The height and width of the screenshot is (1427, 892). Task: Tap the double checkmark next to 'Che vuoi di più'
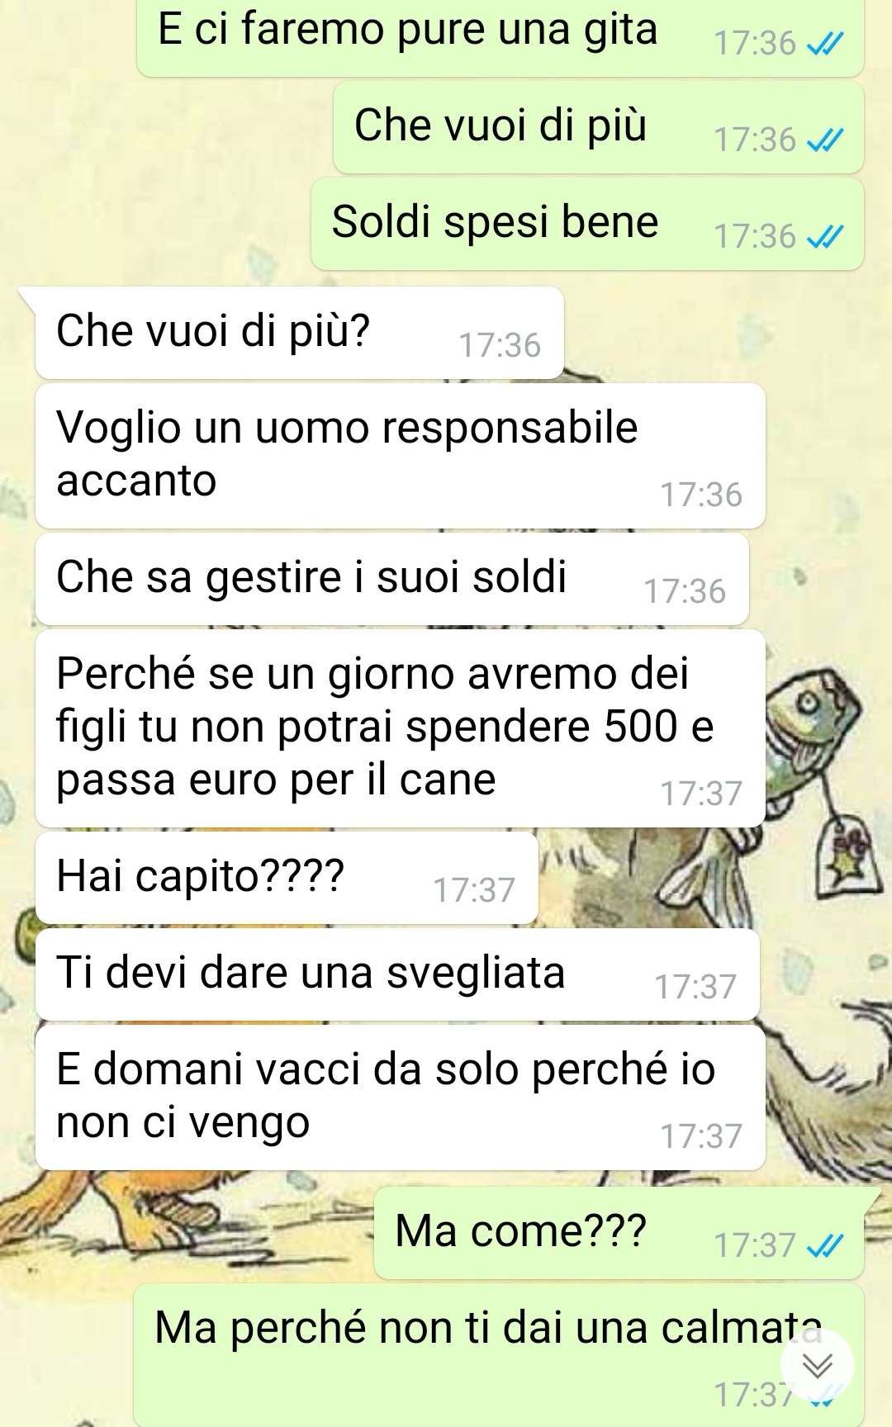[x=825, y=141]
